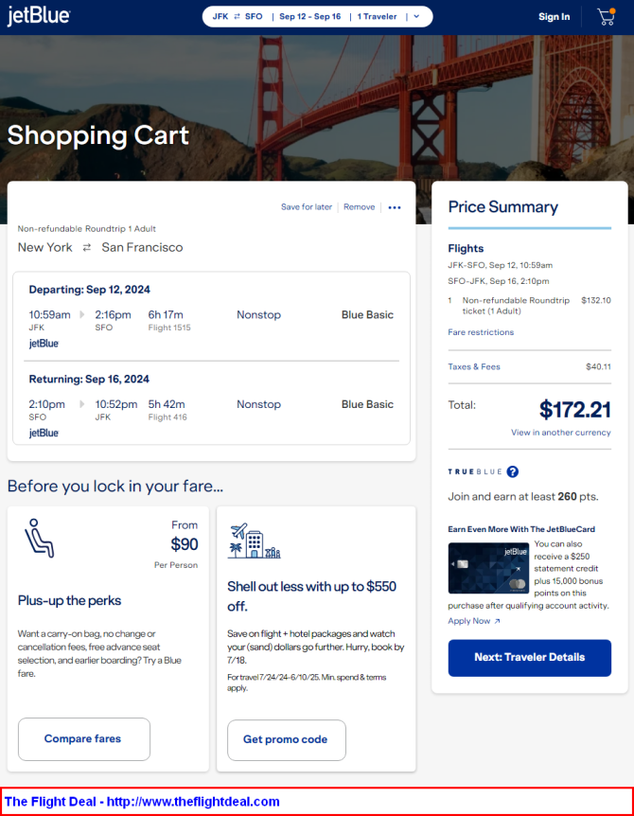Open the shopping cart icon in header
This screenshot has height=816, width=634.
click(x=607, y=17)
